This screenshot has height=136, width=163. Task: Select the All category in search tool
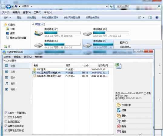click(x=17, y=66)
